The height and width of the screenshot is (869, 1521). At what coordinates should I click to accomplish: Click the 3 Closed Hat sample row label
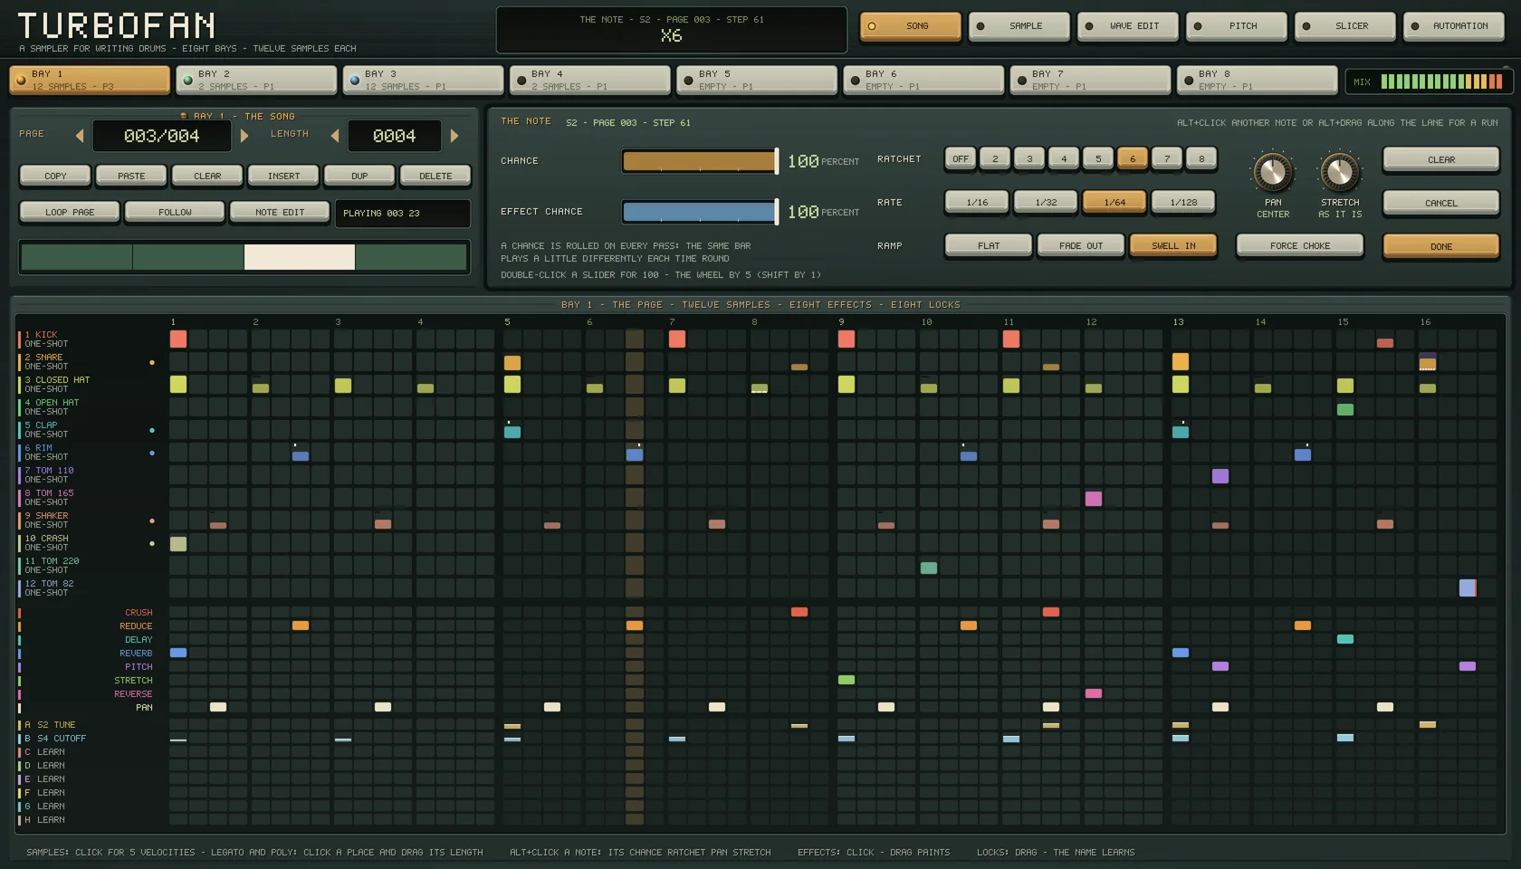pyautogui.click(x=57, y=384)
